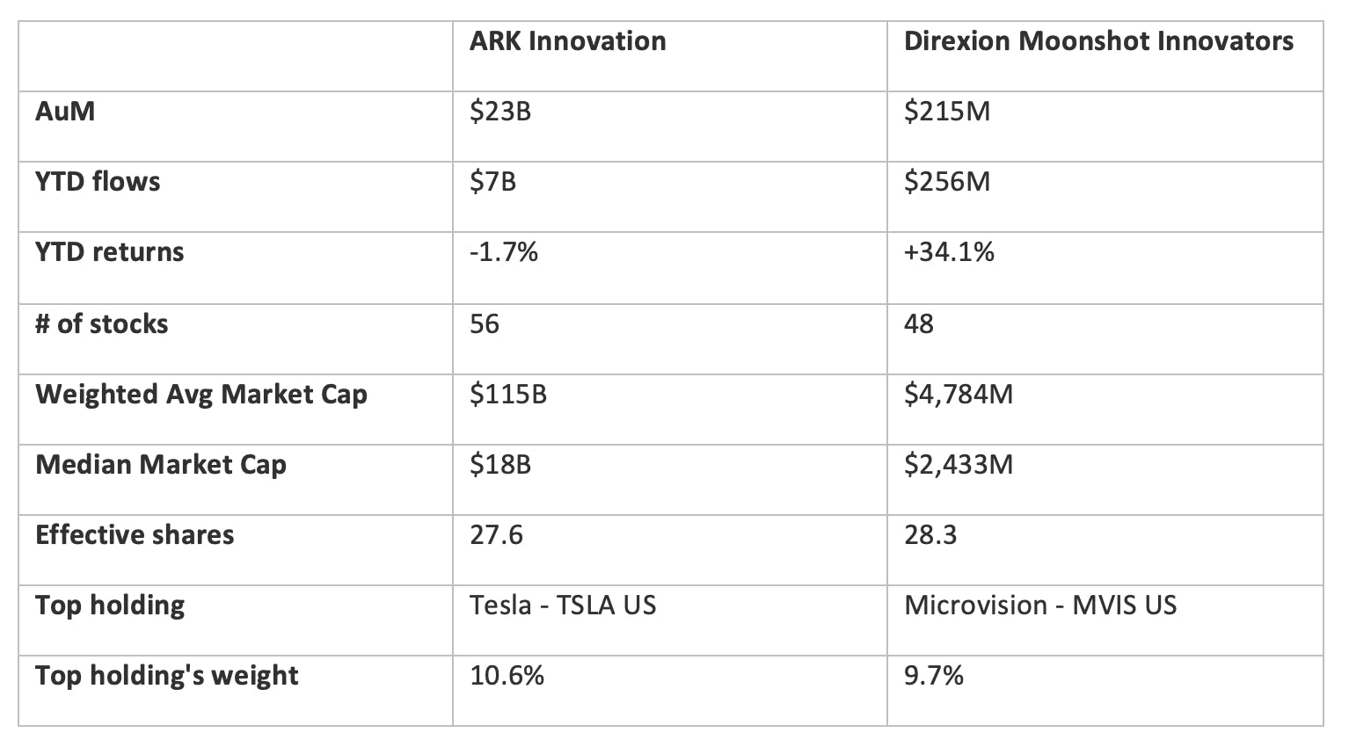Select the -1.7% returns cell
The image size is (1349, 747).
pos(504,252)
